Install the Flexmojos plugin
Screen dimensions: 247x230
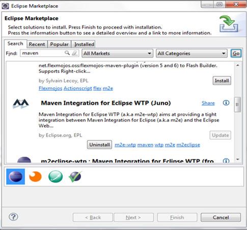[x=222, y=81]
